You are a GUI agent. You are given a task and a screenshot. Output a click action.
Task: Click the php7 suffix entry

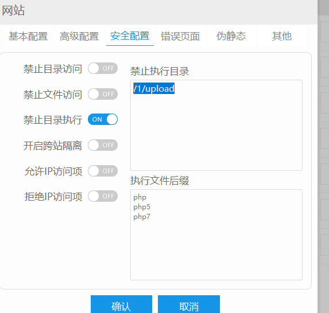click(x=142, y=217)
